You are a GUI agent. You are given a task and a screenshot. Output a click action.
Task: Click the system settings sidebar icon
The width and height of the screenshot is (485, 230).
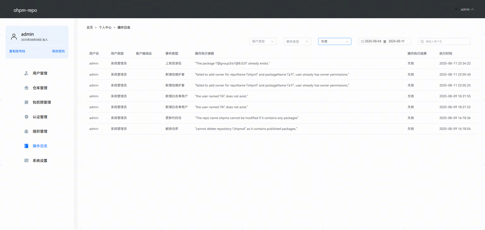pos(26,160)
